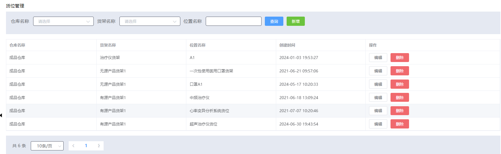501x154 pixels.
Task: Edit the 心率变异分析系统货位 row
Action: coord(378,111)
